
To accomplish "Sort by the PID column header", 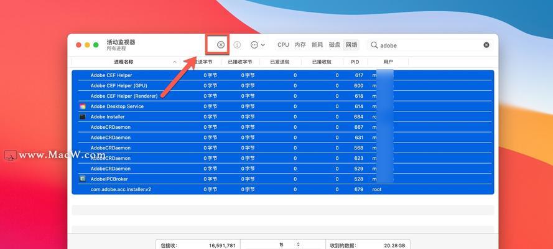I will coord(355,62).
